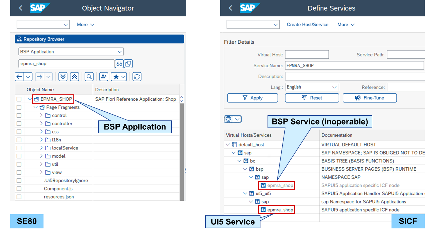Open the search magnifier in repository toolbar
435x236 pixels.
(89, 77)
